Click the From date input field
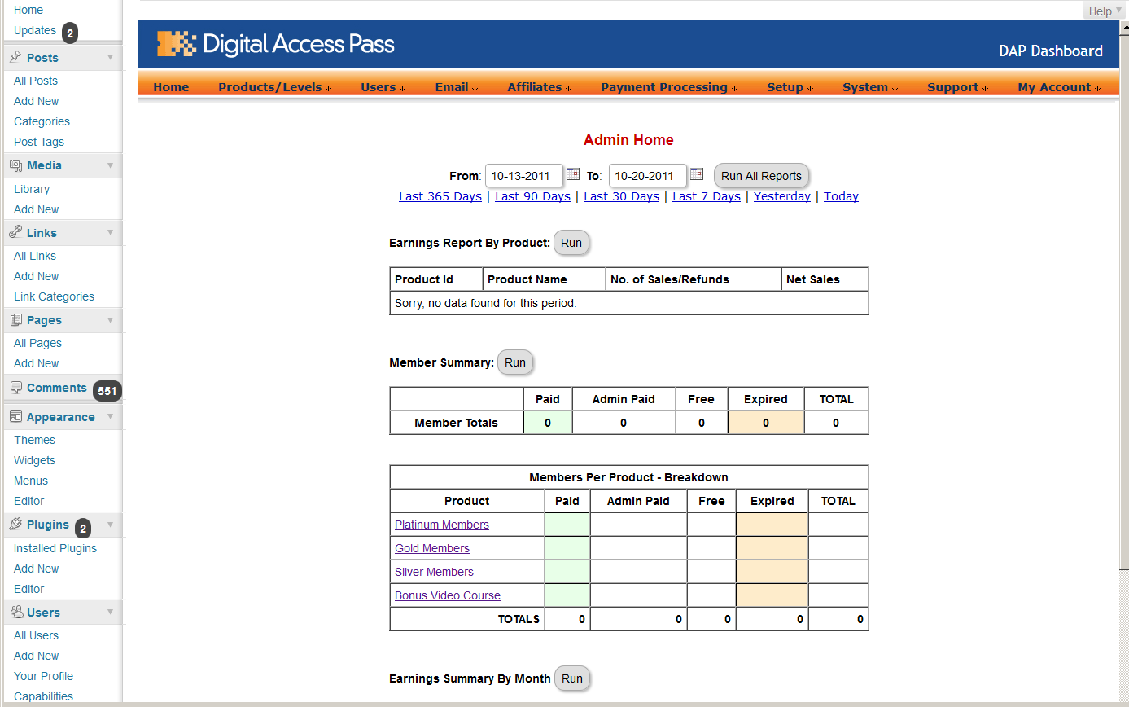 pos(523,176)
